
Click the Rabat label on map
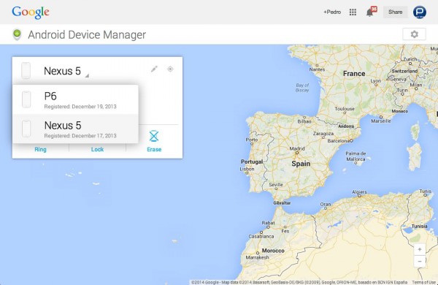(x=268, y=223)
